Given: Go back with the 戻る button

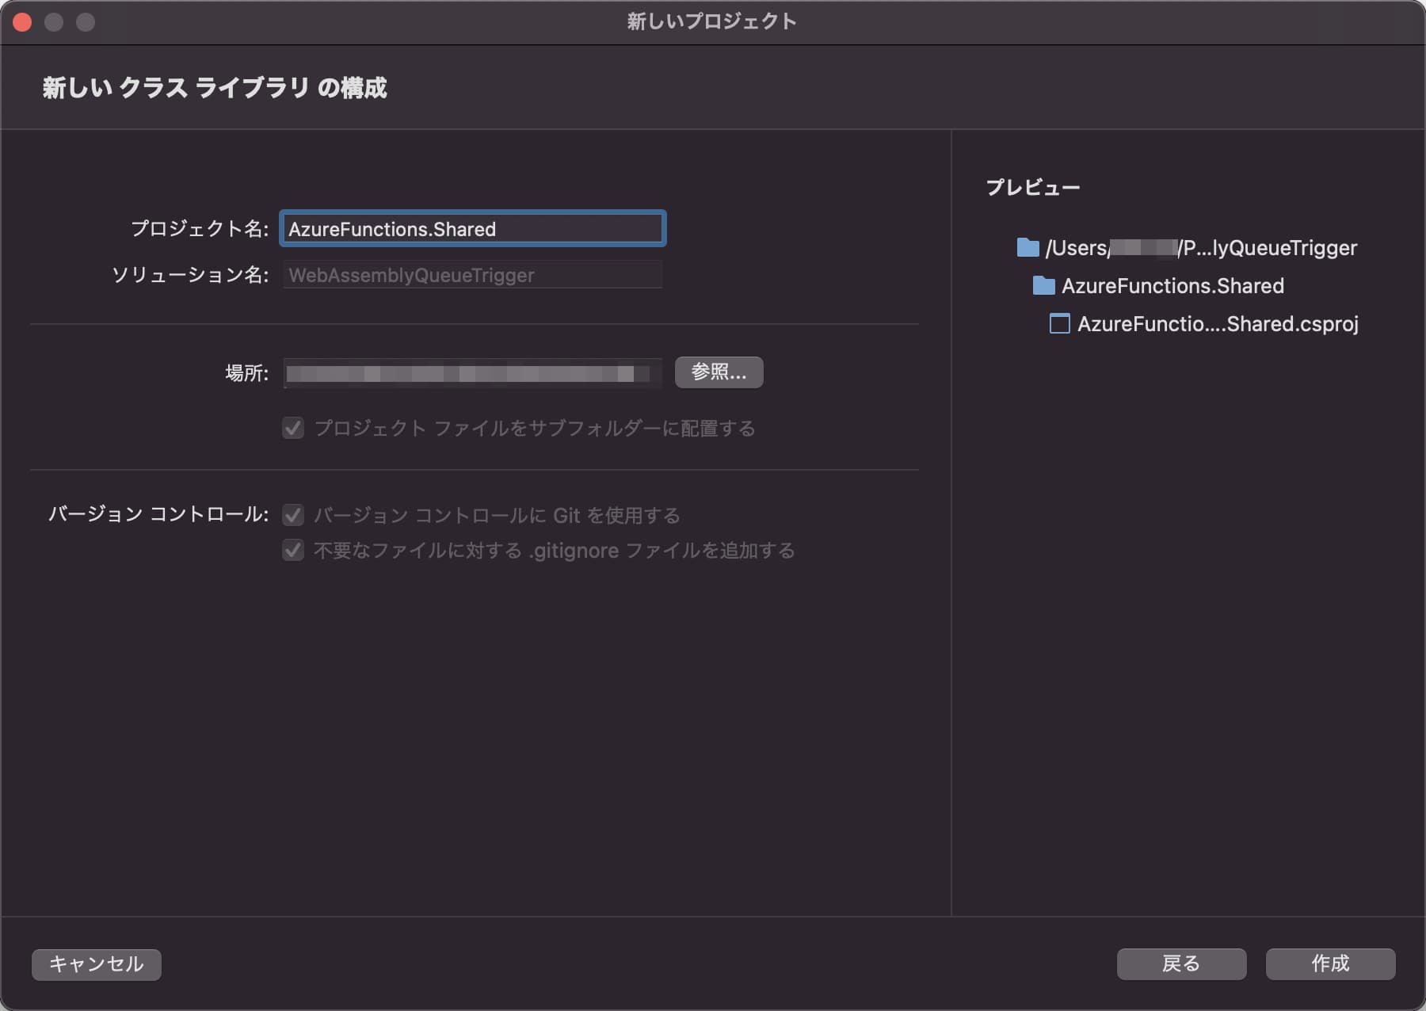Looking at the screenshot, I should 1181,964.
